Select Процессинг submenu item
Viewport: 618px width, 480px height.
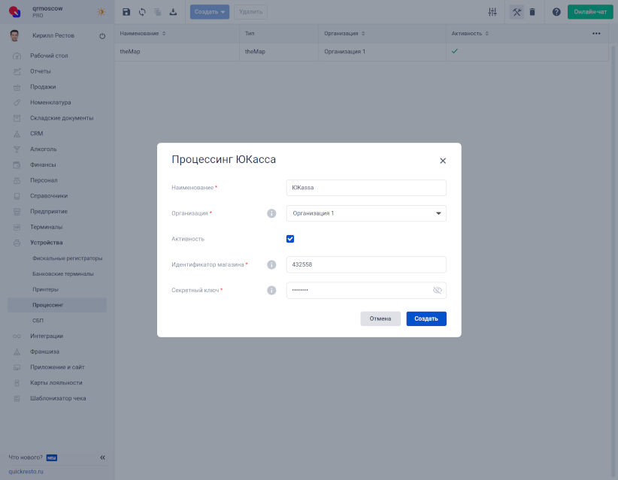click(57, 305)
